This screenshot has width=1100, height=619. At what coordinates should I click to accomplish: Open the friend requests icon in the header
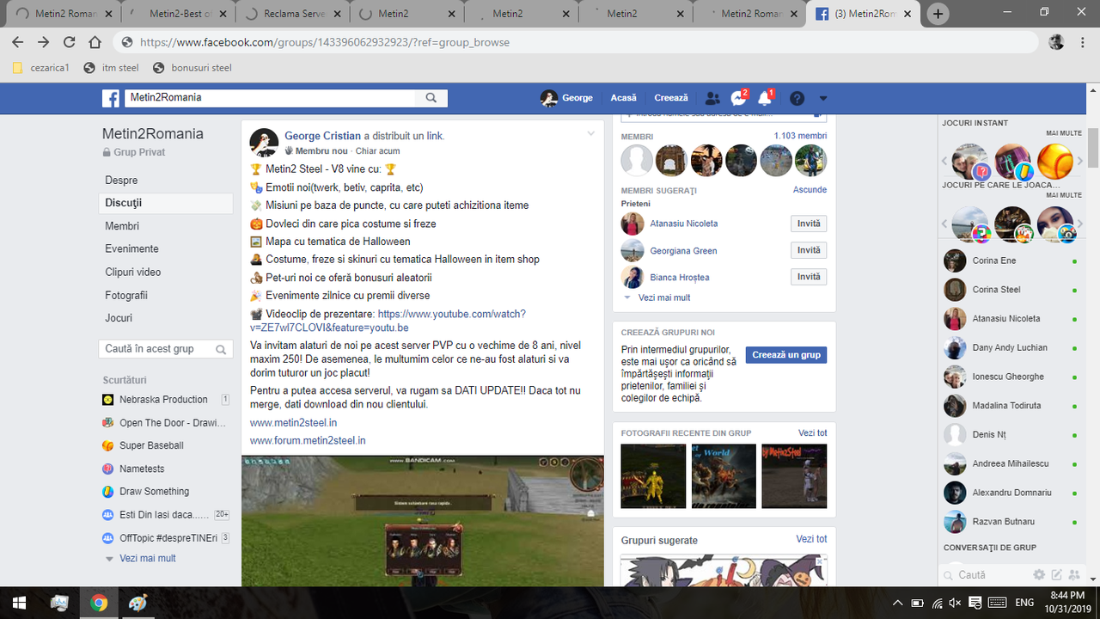click(712, 99)
